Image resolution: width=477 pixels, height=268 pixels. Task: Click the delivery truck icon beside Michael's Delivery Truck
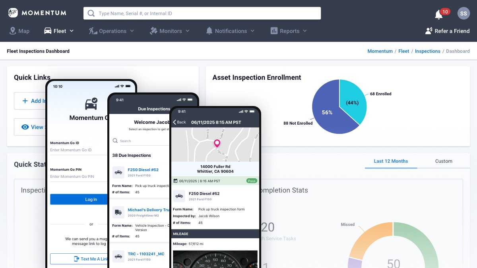118,212
